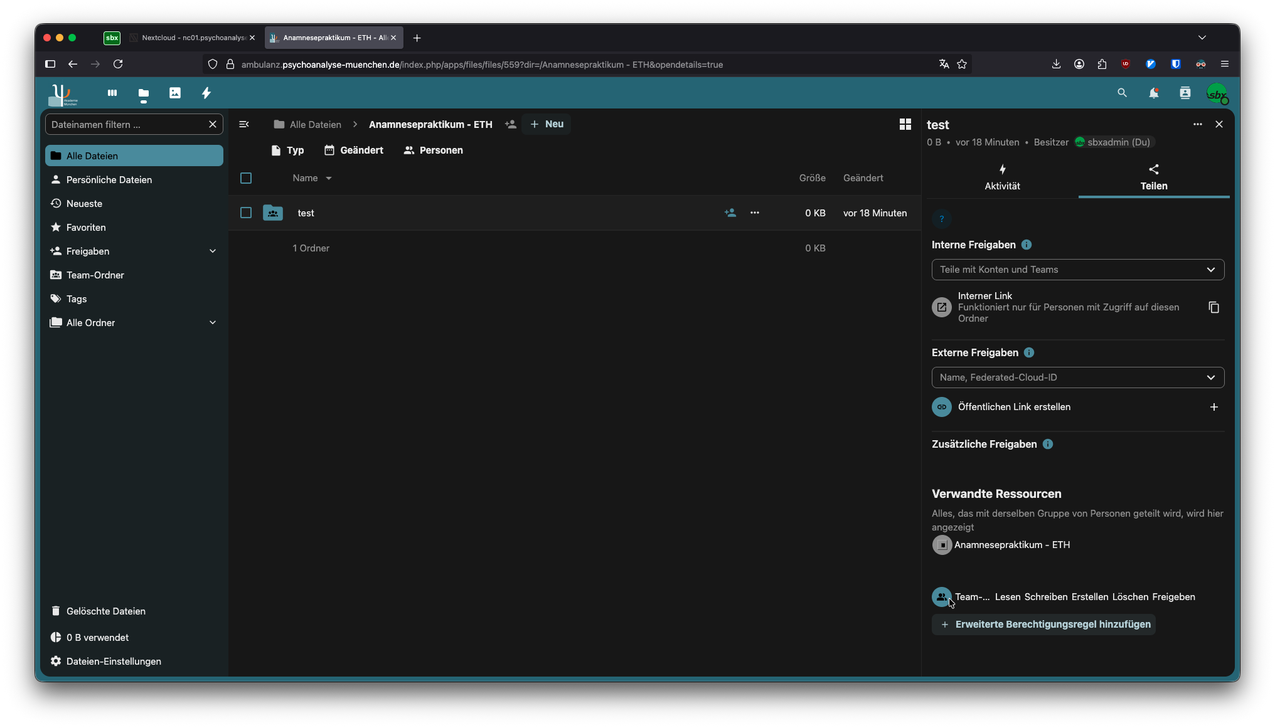This screenshot has height=728, width=1275.
Task: Open 'Teile mit Konten und Teams' dropdown
Action: click(x=1077, y=270)
